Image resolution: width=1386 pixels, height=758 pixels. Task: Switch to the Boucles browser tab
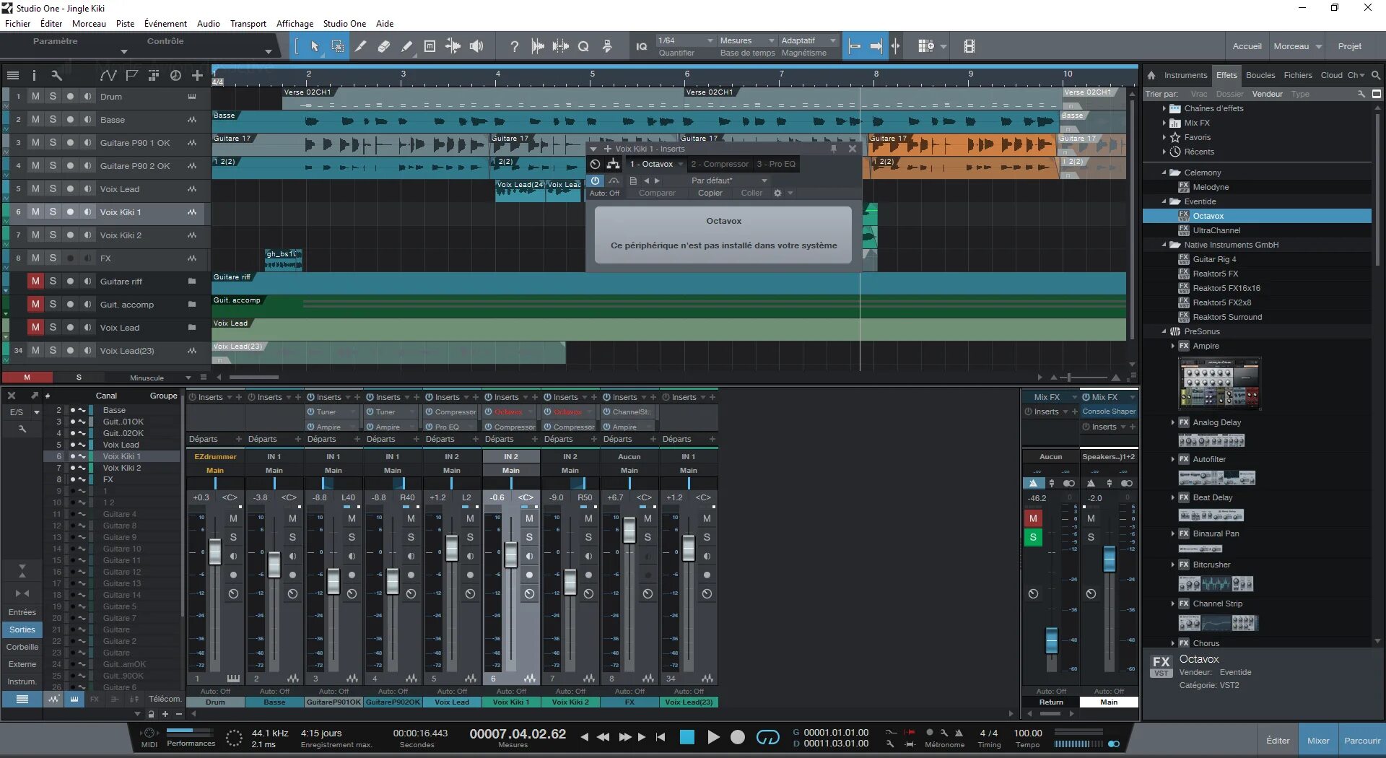coord(1260,75)
